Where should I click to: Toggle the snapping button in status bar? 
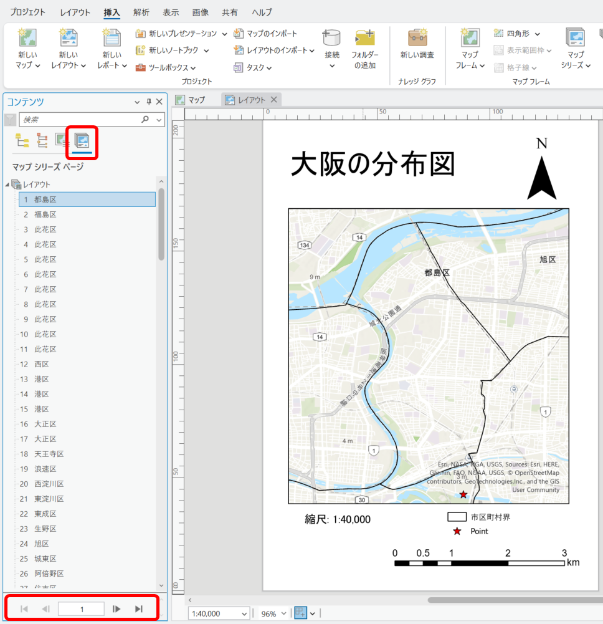301,613
